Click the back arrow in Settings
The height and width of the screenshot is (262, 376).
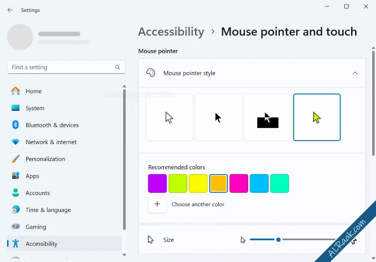(x=10, y=10)
